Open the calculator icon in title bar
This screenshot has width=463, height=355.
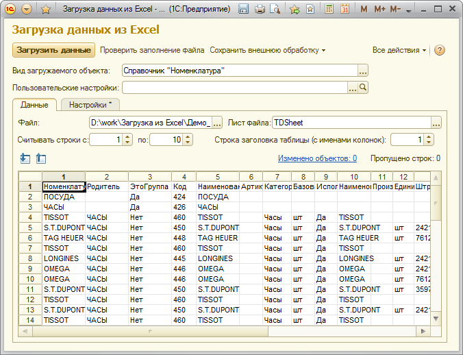[329, 10]
